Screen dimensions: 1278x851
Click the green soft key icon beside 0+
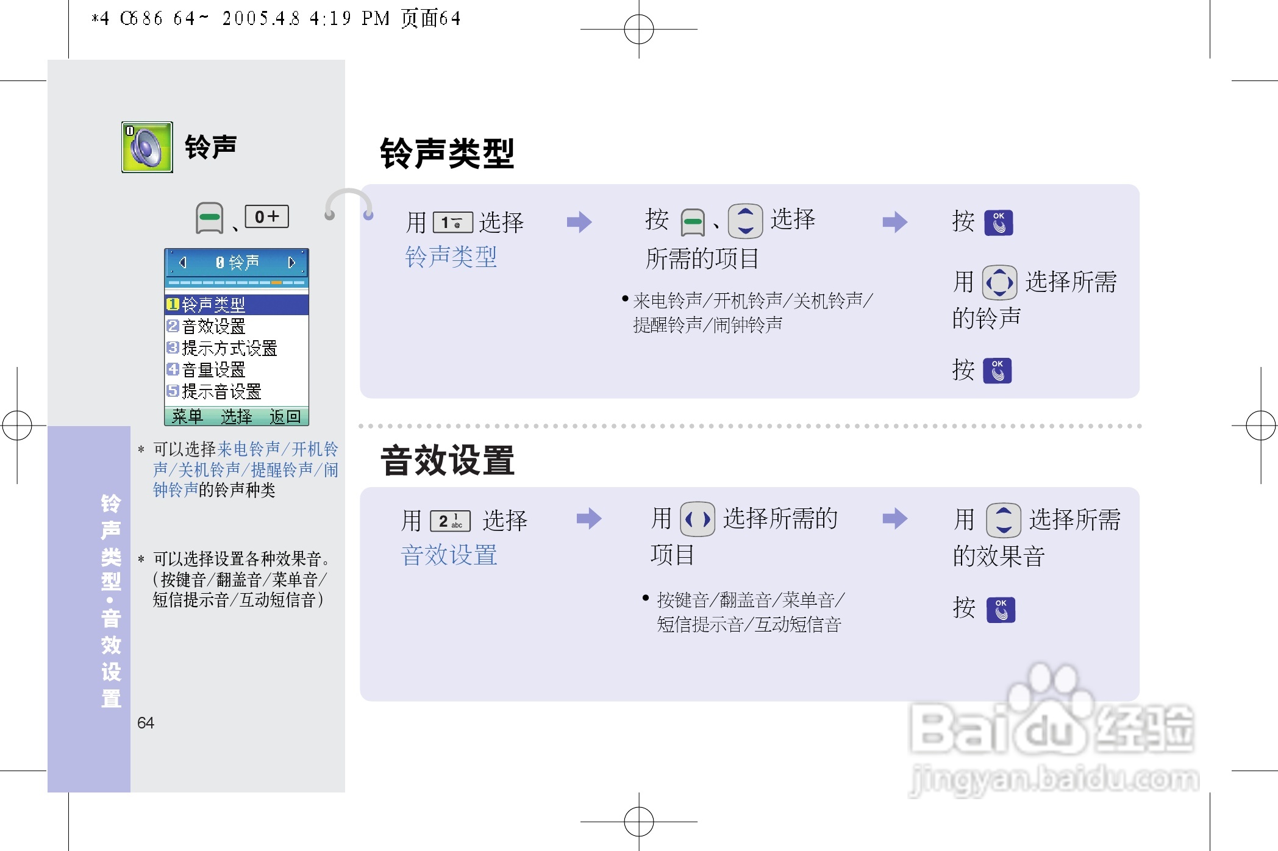pyautogui.click(x=209, y=218)
